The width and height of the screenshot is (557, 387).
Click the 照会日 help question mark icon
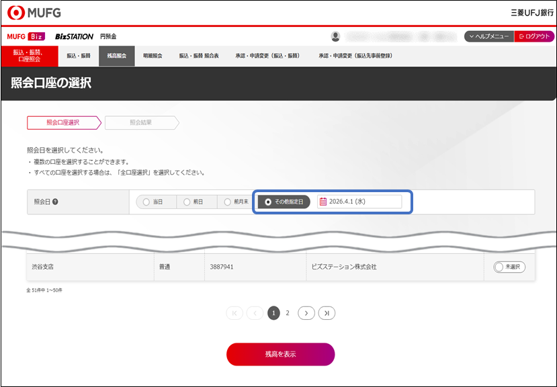[55, 202]
